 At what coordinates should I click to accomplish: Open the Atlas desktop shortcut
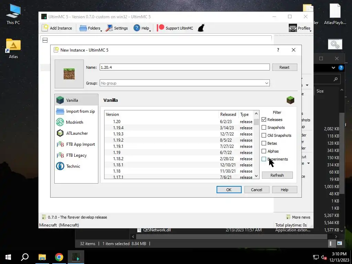[13, 48]
